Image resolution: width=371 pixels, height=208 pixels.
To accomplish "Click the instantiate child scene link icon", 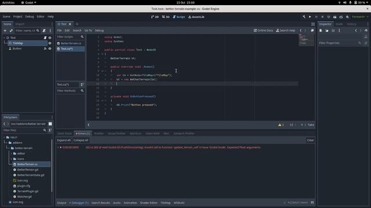I will [x=11, y=31].
